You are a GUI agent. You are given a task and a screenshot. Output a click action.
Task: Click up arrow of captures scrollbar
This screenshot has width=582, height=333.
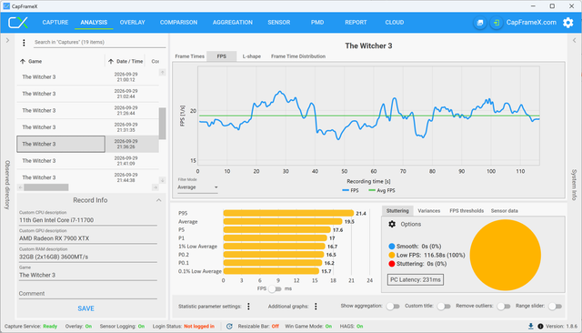162,73
